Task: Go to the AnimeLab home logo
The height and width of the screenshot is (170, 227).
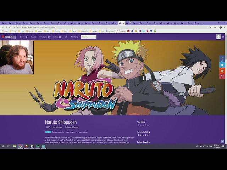Action: coord(9,37)
